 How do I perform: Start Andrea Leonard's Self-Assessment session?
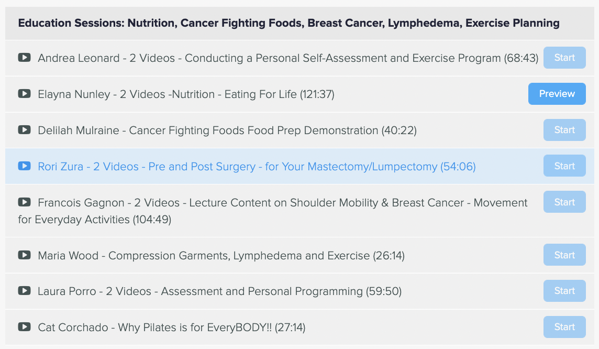coord(564,58)
